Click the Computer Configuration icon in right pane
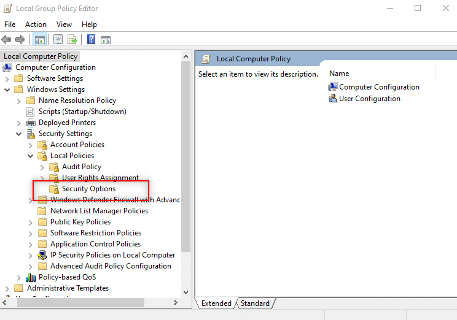 pyautogui.click(x=332, y=87)
